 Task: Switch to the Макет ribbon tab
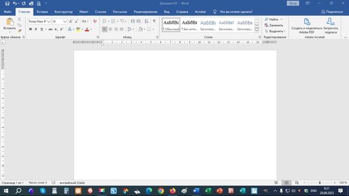click(x=83, y=12)
